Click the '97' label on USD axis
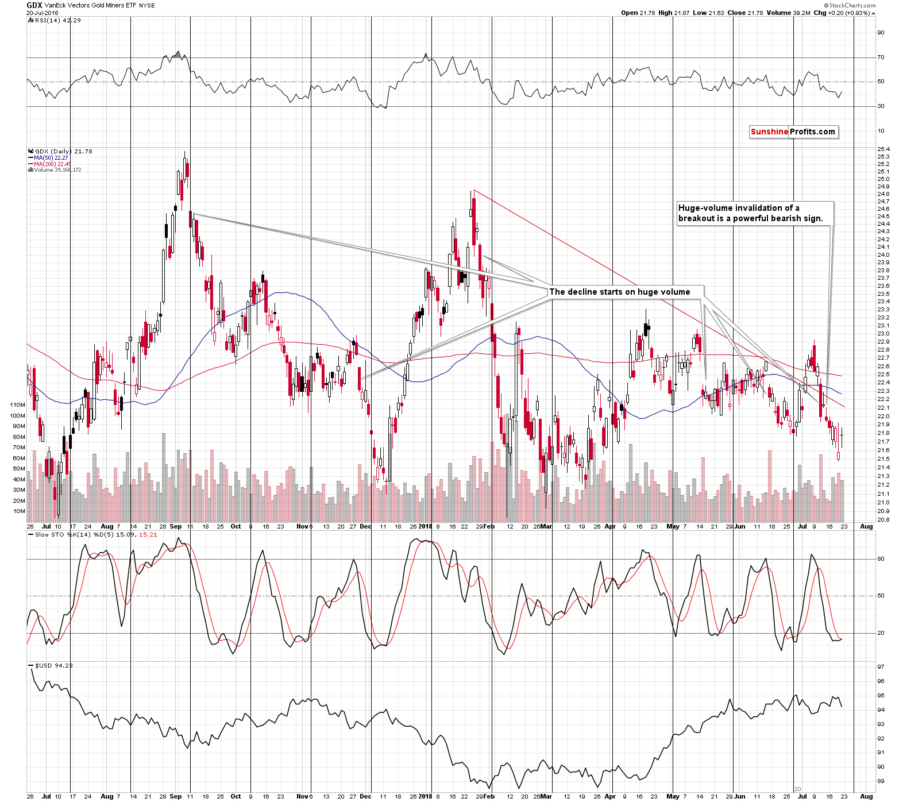899x802 pixels. coord(881,667)
